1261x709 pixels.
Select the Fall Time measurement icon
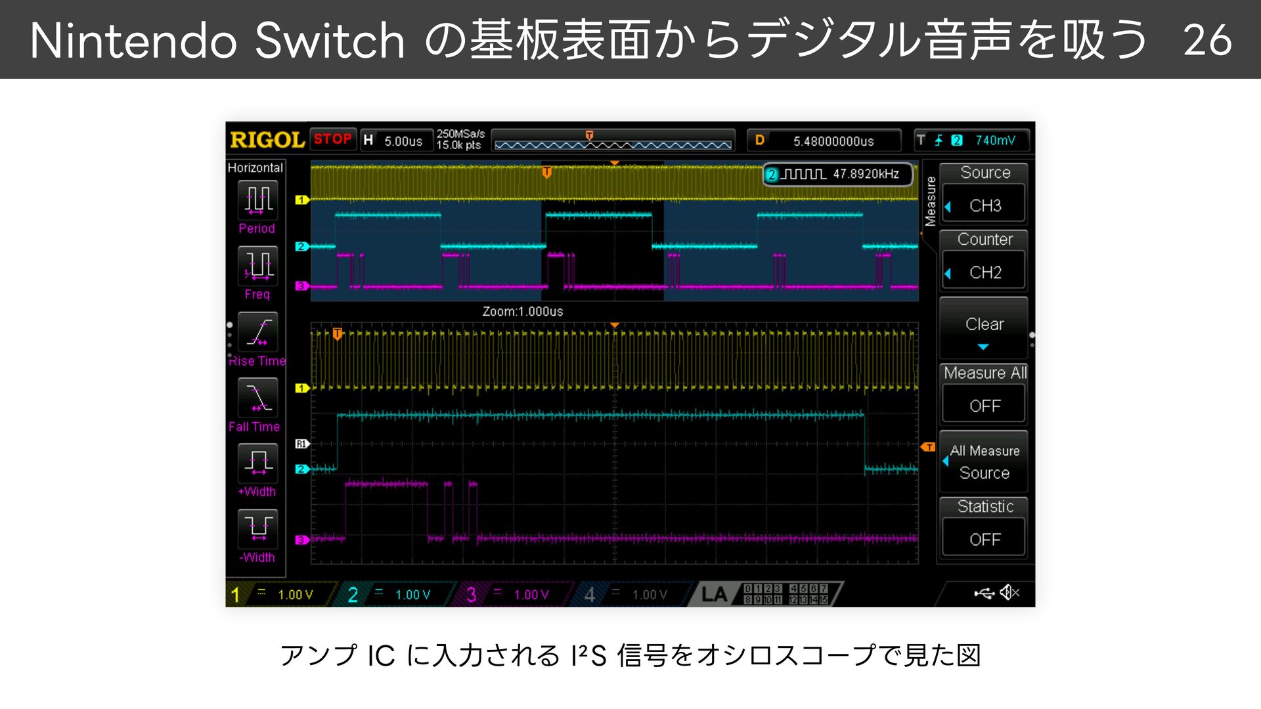[x=257, y=398]
